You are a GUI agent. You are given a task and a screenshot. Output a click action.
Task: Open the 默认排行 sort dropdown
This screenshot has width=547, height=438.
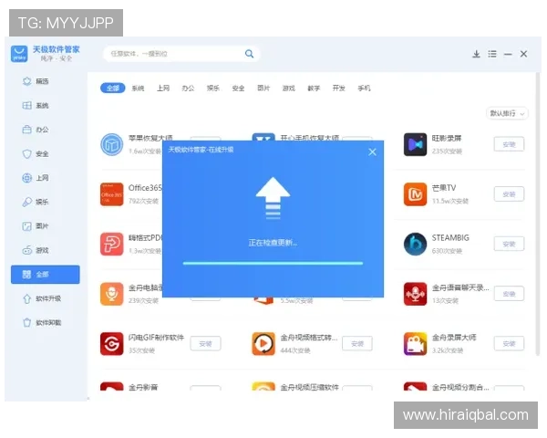(x=507, y=113)
